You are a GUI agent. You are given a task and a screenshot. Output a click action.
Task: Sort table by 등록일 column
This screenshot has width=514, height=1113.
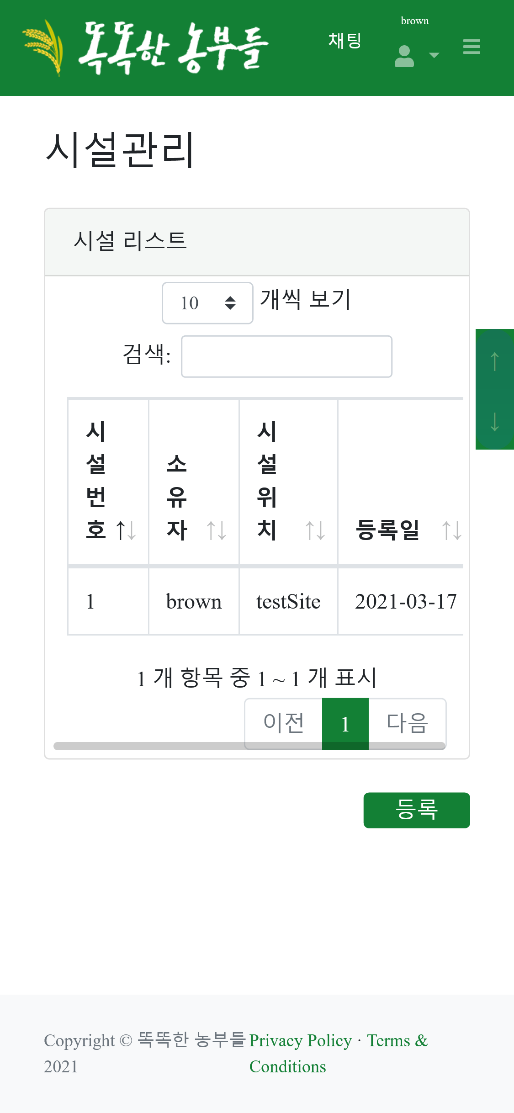click(x=400, y=530)
